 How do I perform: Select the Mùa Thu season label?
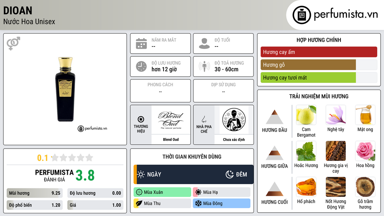152,204
